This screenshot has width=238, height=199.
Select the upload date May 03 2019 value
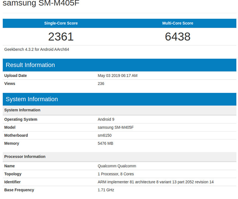coord(118,76)
